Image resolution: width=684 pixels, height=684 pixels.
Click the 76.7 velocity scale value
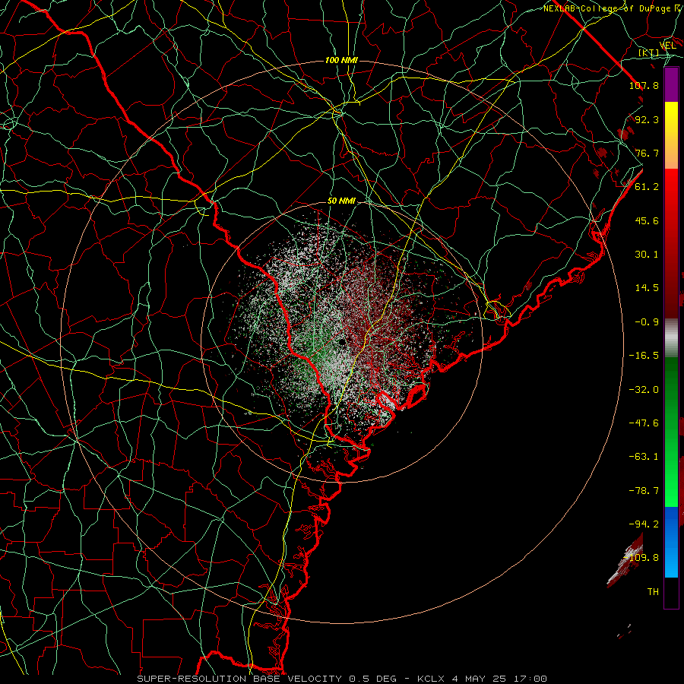647,153
